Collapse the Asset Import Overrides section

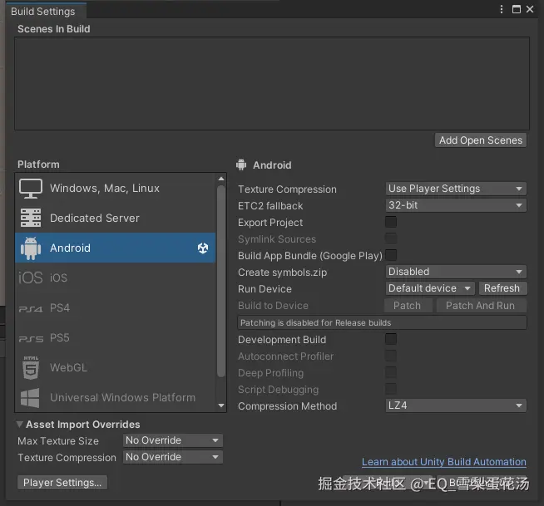point(20,425)
